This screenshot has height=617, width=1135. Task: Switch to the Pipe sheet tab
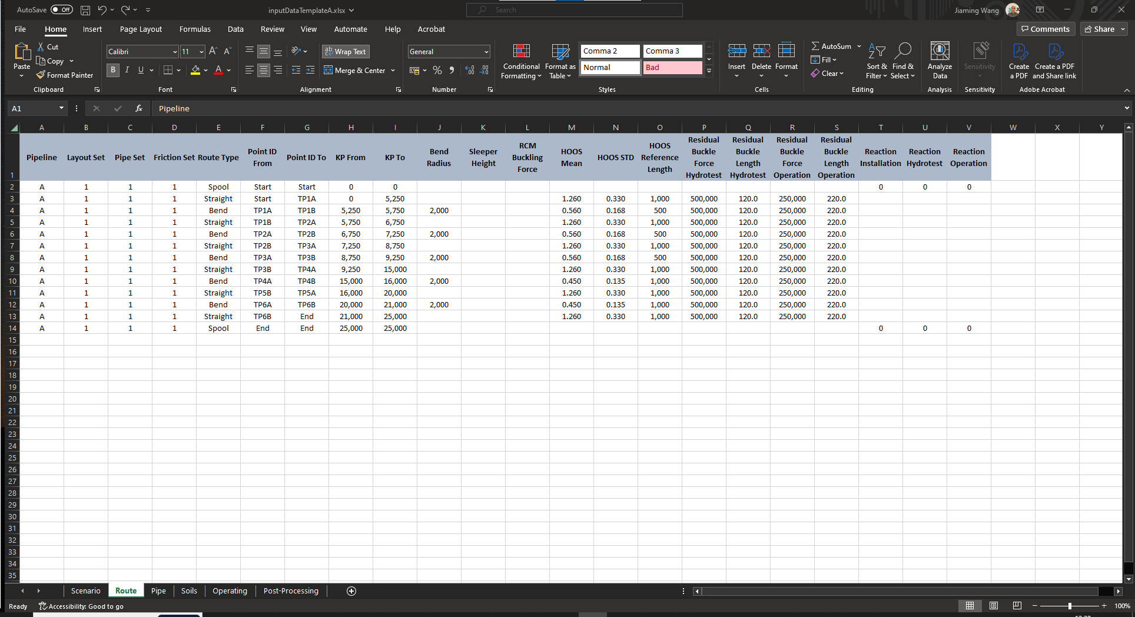point(158,591)
